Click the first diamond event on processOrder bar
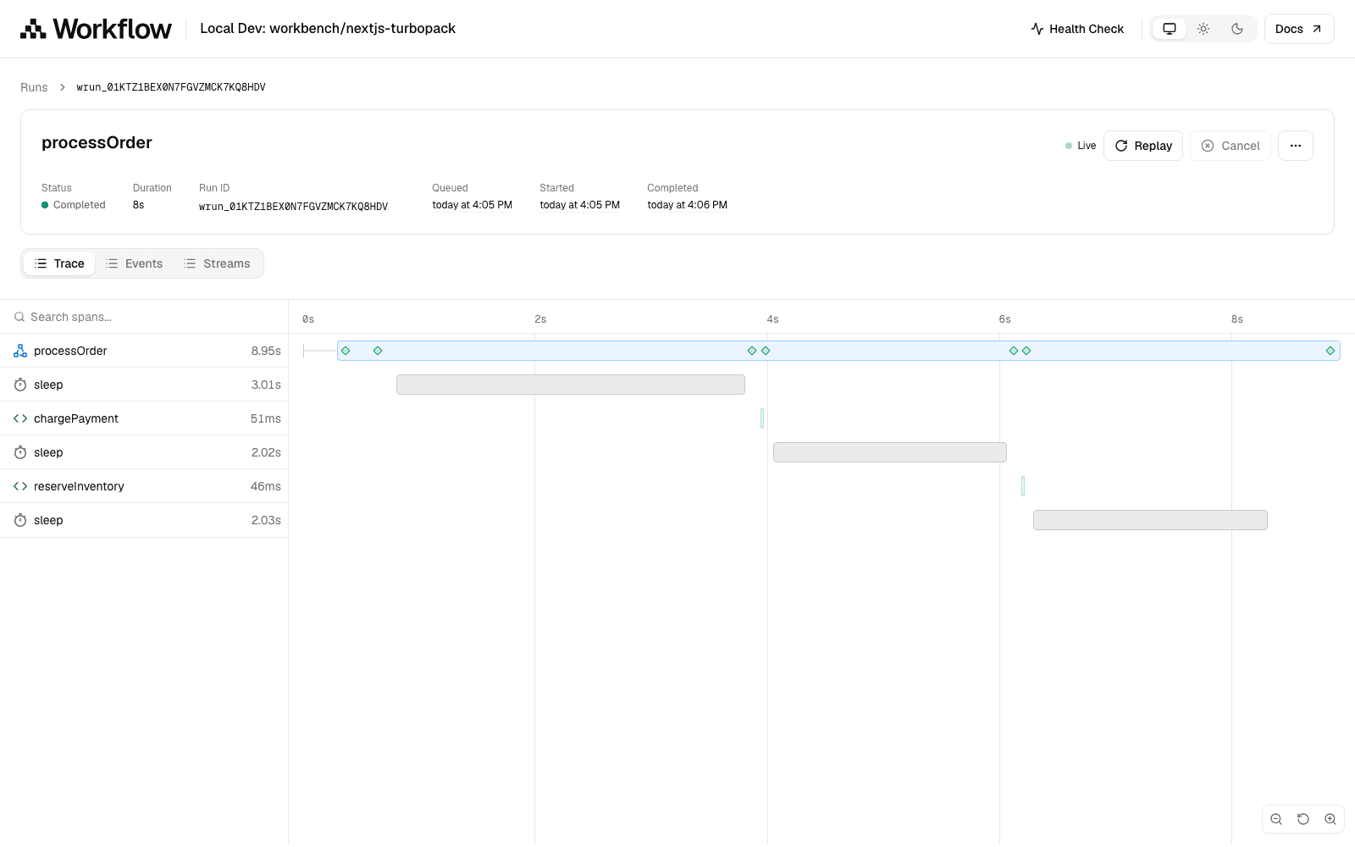1355x847 pixels. tap(346, 351)
